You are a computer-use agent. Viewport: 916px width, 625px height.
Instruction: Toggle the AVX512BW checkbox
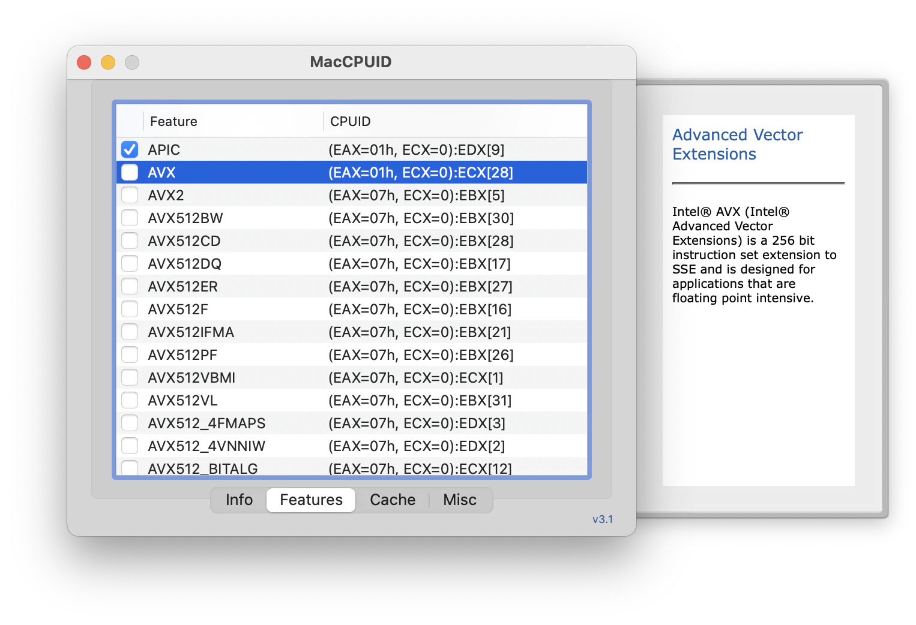(x=130, y=218)
